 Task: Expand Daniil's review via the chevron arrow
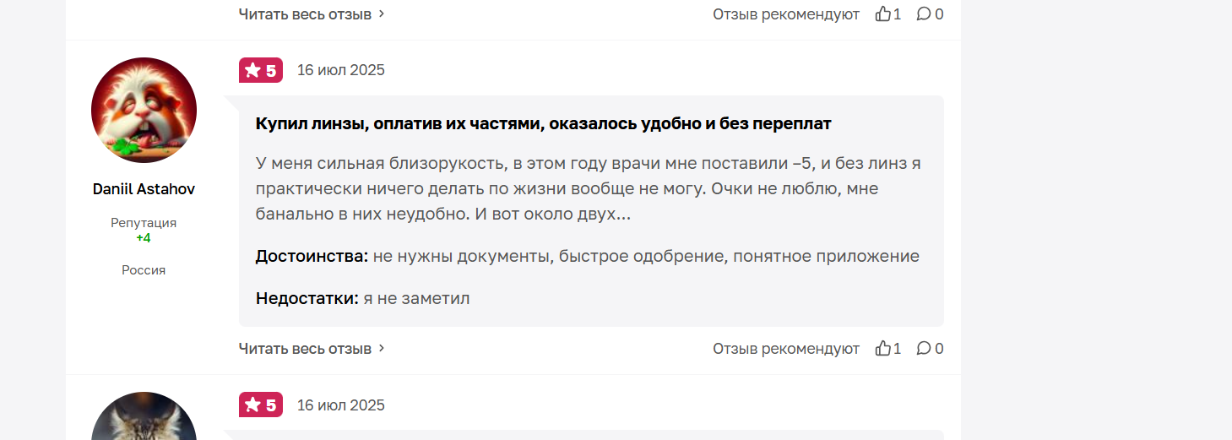pos(382,348)
